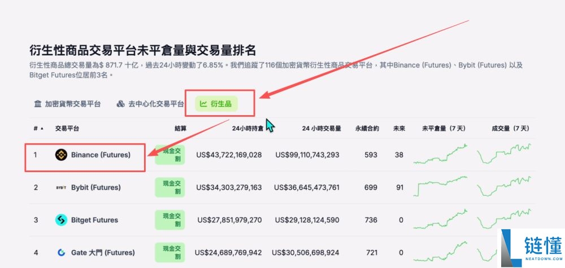The height and width of the screenshot is (268, 565).
Task: Open Bybit volume 7-day sparkline
Action: [504, 186]
